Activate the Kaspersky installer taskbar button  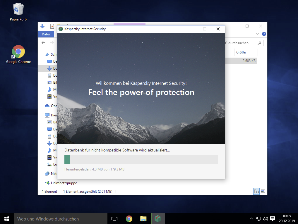(x=158, y=219)
